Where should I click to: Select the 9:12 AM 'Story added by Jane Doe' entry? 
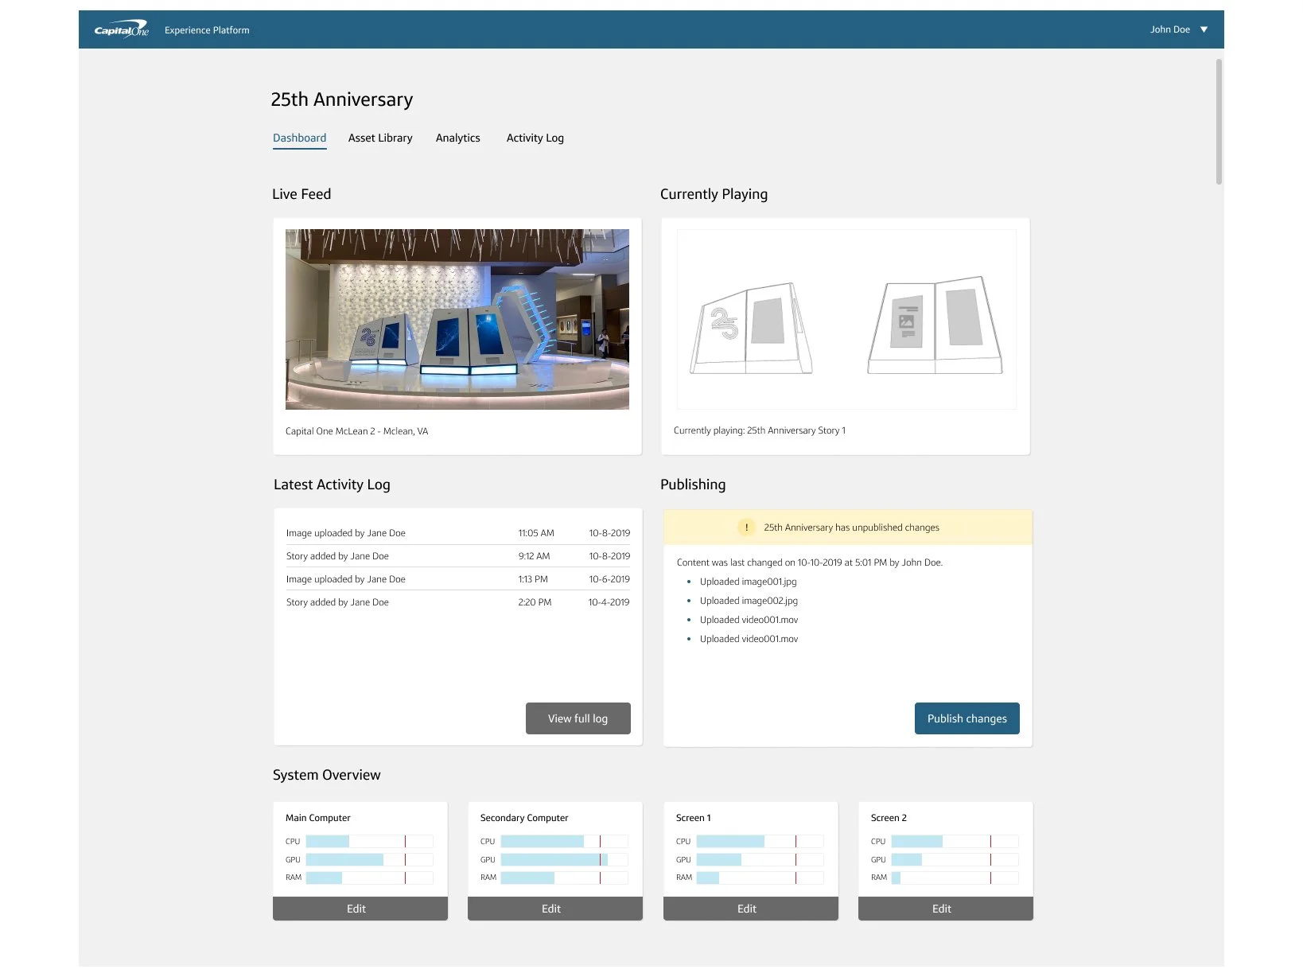pos(458,556)
